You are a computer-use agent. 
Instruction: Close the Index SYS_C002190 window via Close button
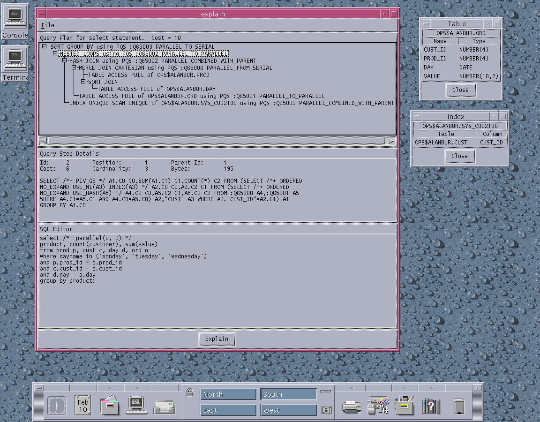(x=459, y=156)
